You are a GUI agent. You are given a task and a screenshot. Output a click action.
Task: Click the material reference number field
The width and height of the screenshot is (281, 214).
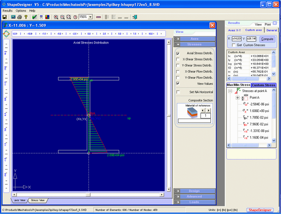point(205,115)
